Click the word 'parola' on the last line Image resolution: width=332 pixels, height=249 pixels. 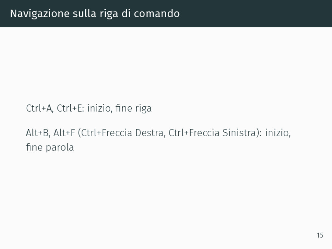(x=60, y=148)
